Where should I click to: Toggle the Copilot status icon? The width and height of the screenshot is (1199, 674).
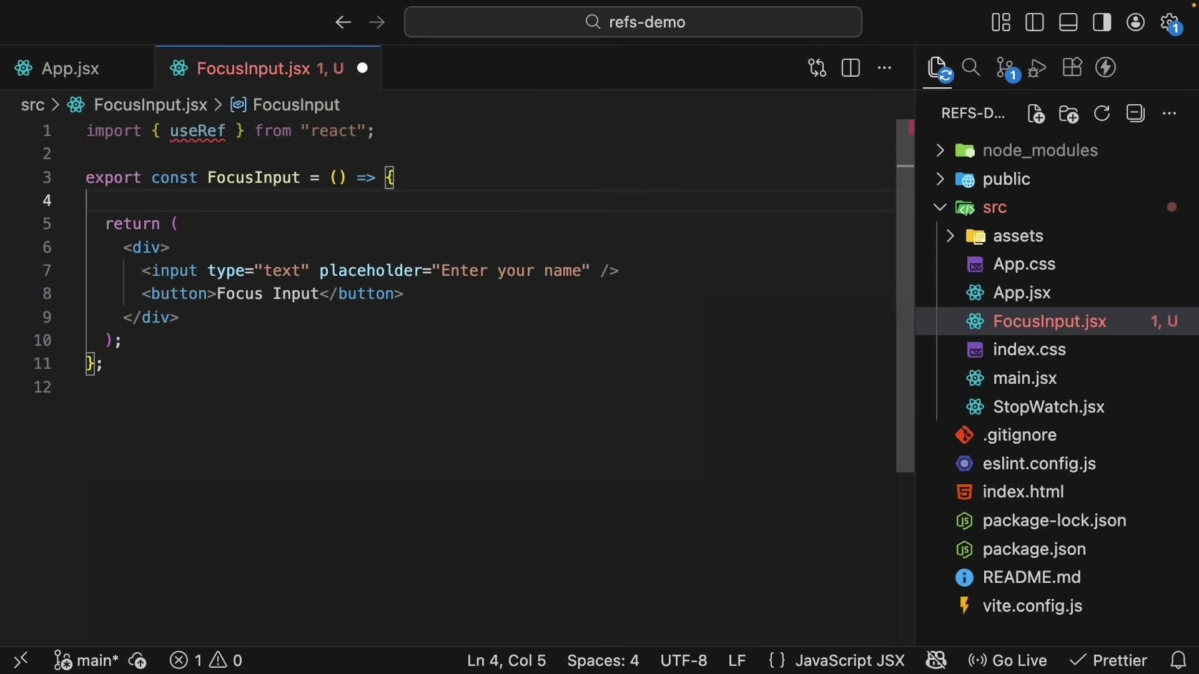[x=936, y=660]
